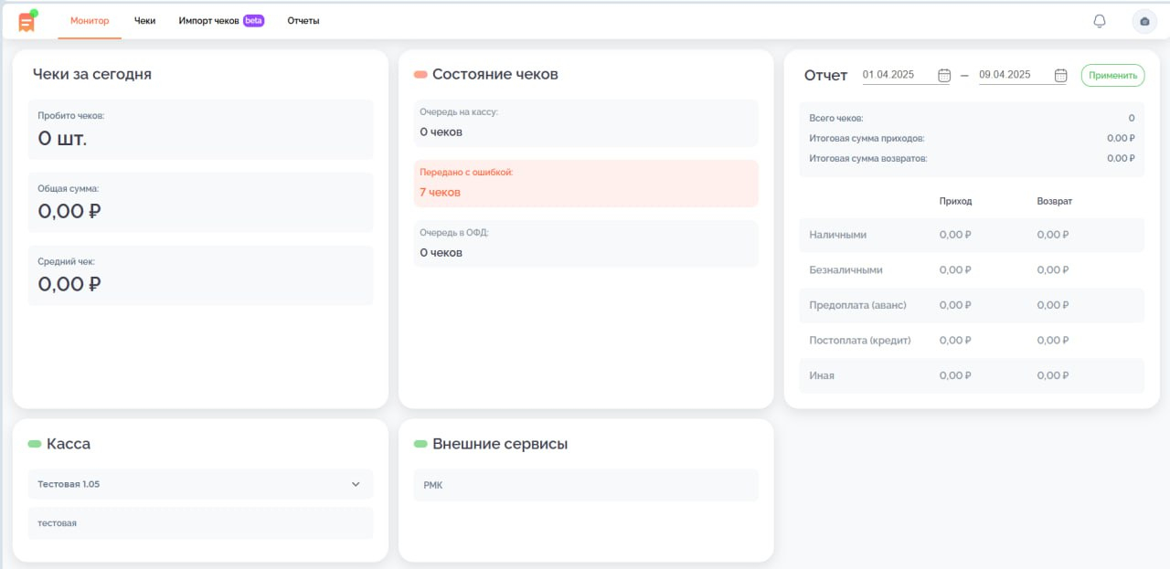Open the Отчеты tab
Screen dimensions: 1170x569
click(x=303, y=21)
